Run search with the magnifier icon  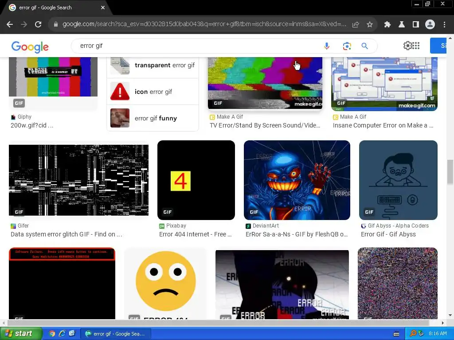click(x=365, y=46)
